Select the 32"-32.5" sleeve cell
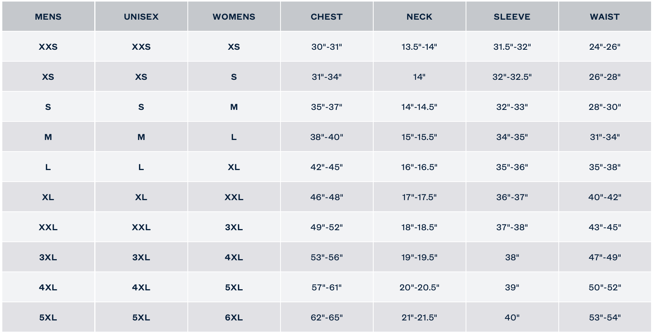This screenshot has width=653, height=332. (x=512, y=77)
